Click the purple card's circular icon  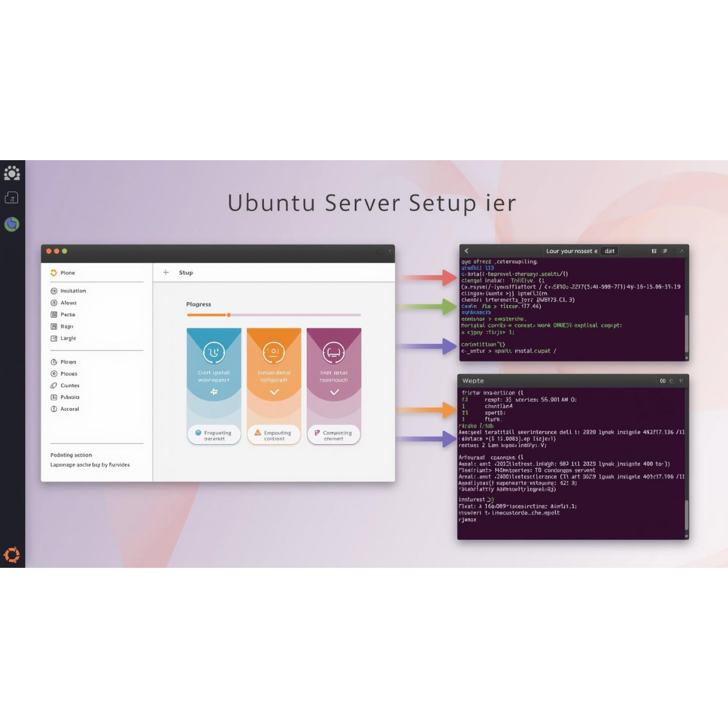(334, 352)
